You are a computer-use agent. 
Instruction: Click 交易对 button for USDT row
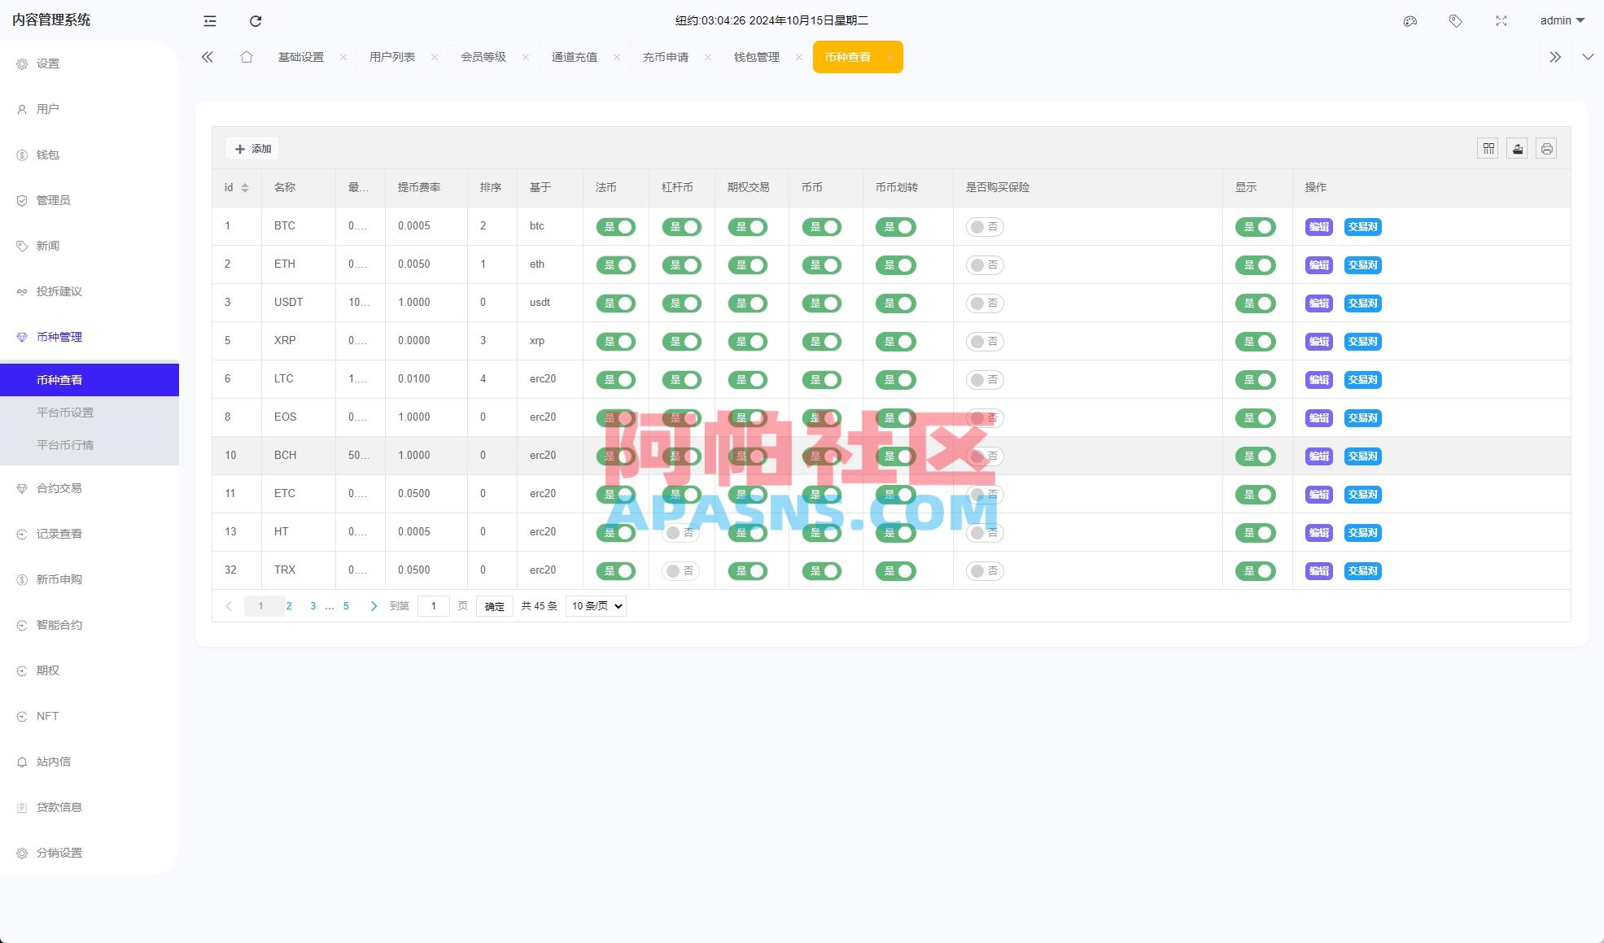click(1362, 303)
